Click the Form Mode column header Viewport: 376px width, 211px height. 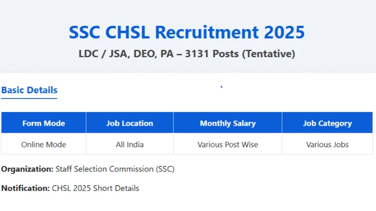pyautogui.click(x=44, y=123)
